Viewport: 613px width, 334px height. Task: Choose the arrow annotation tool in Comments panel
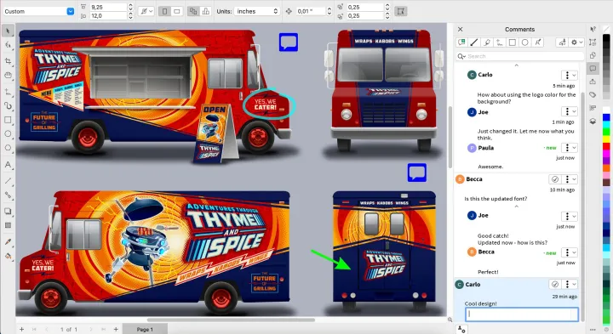coord(537,42)
